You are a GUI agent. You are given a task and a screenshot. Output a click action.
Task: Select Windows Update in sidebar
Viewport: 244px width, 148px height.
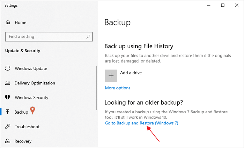coord(31,68)
